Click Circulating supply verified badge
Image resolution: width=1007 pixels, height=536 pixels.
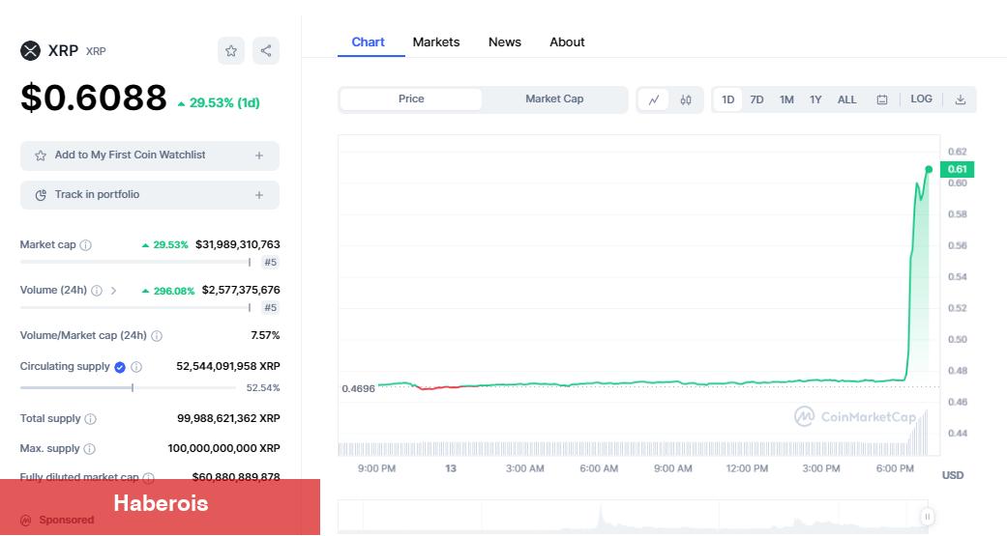pos(119,367)
